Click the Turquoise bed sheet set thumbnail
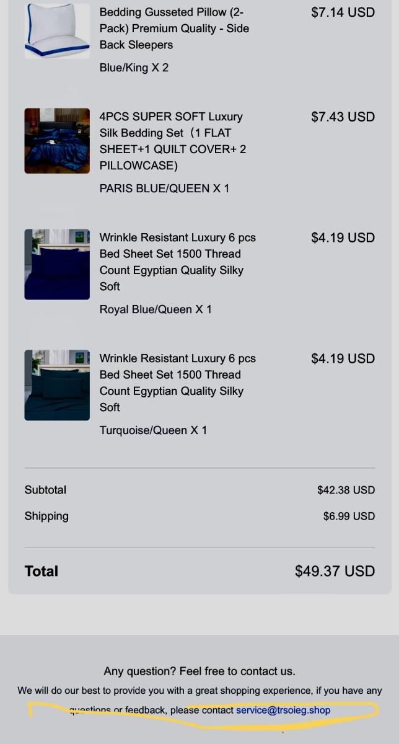 pyautogui.click(x=57, y=385)
